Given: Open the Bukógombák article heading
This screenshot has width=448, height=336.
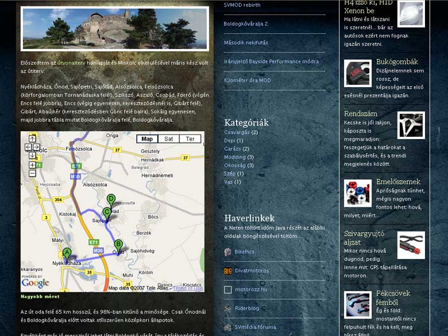Looking at the screenshot, I should coord(397,61).
